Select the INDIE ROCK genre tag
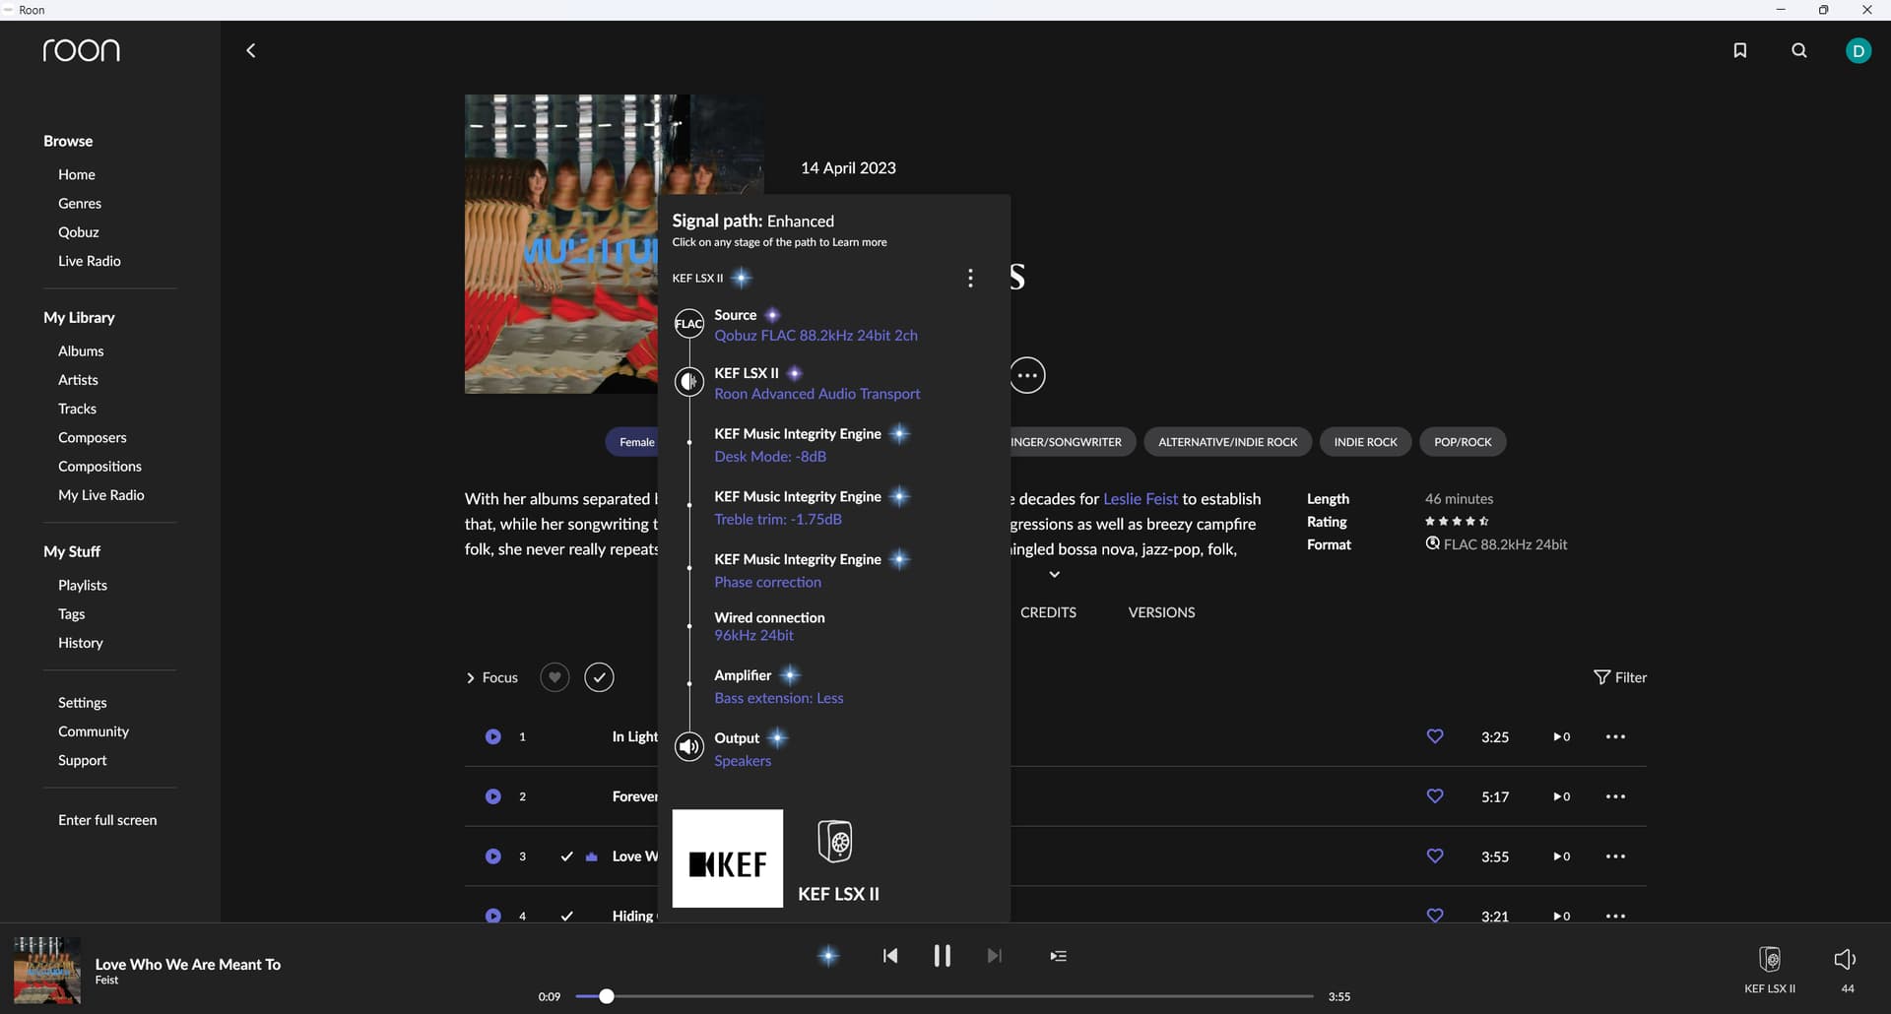Screen dimensions: 1891x1014 point(1365,442)
